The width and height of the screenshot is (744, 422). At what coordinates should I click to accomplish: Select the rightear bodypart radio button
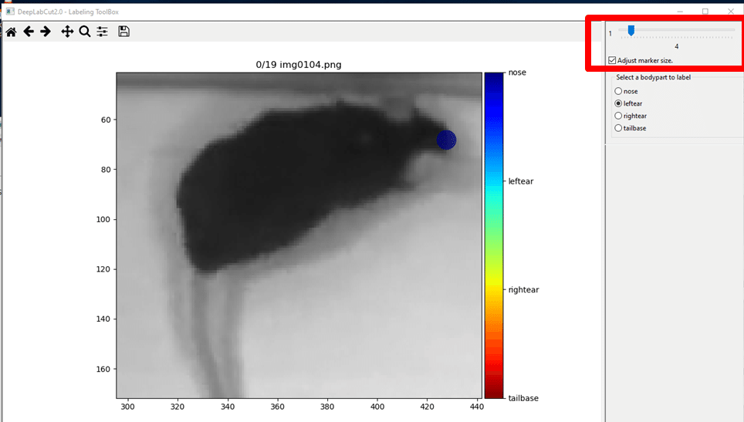point(618,116)
